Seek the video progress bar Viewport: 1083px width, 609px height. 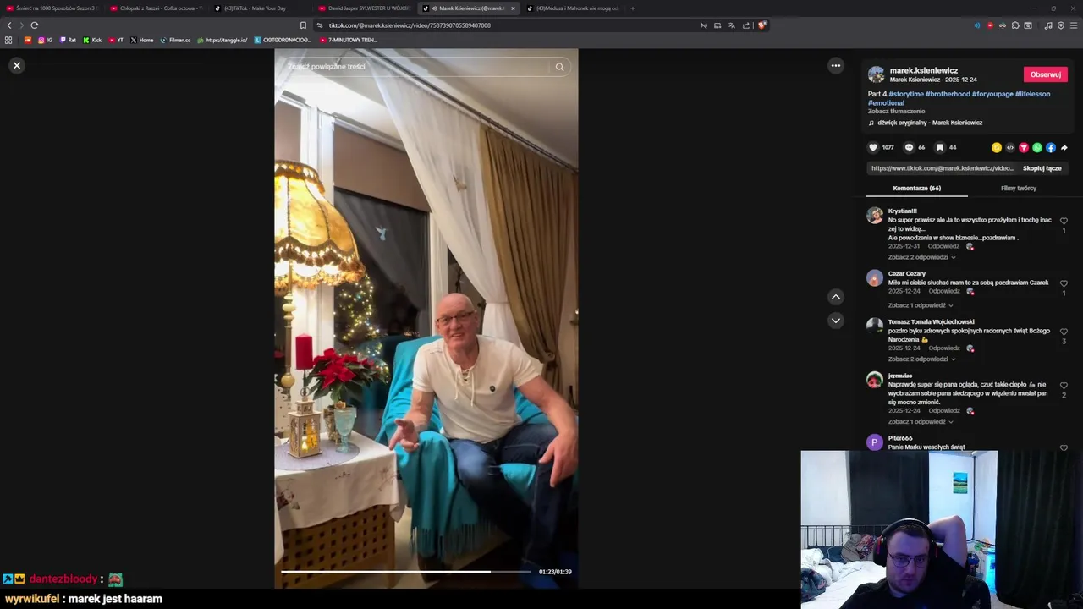point(406,572)
